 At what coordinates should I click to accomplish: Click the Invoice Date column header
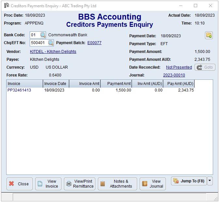point(55,84)
